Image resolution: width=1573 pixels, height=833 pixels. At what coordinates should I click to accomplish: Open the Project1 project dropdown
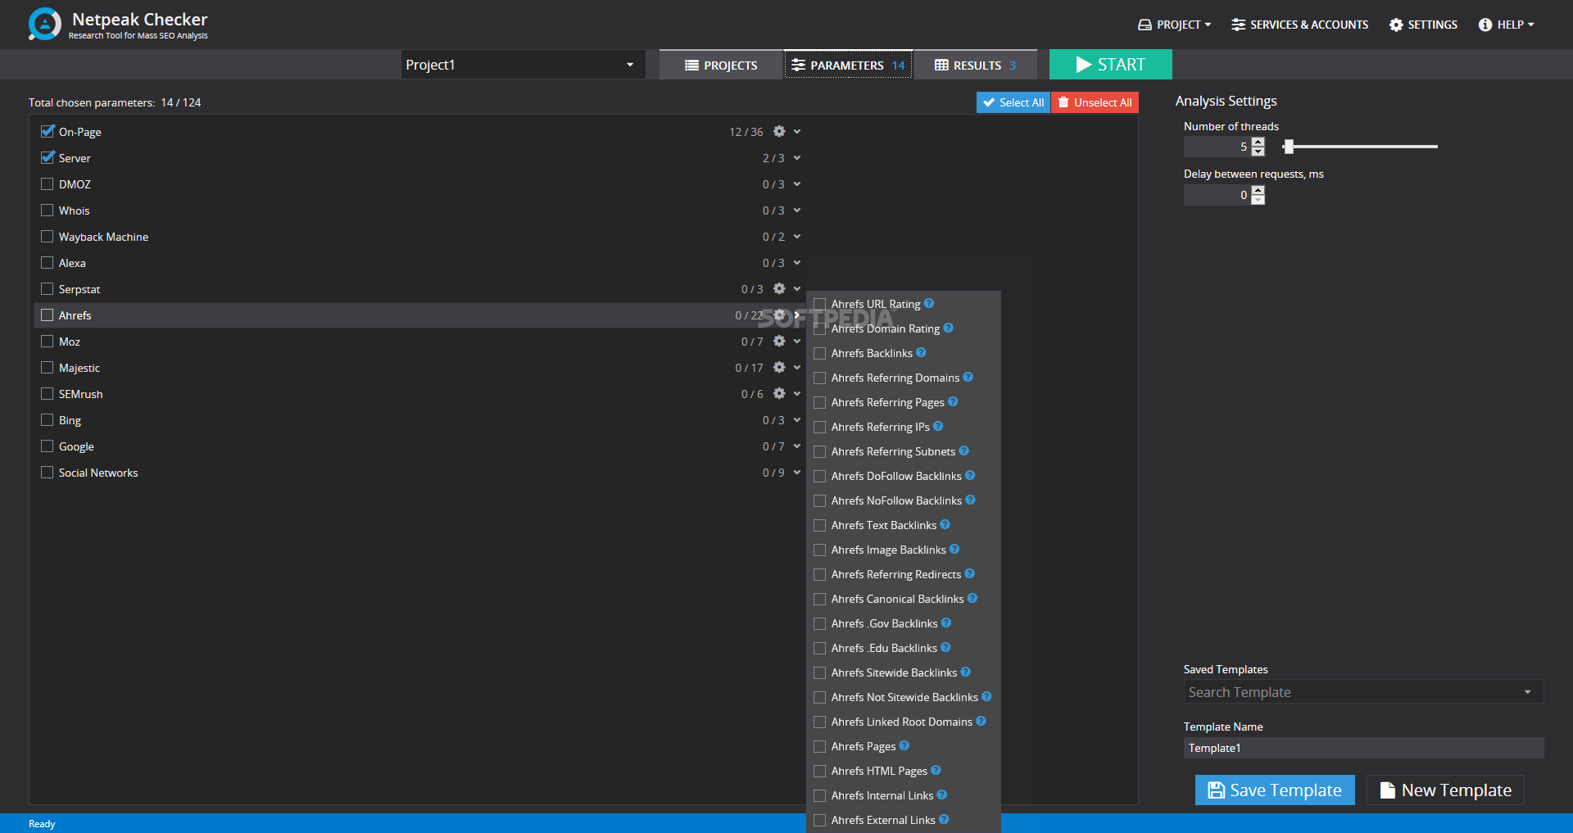point(523,65)
